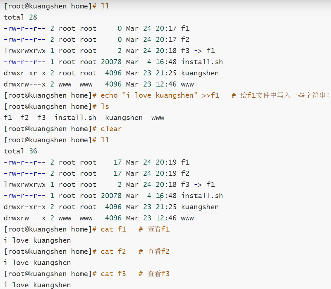This screenshot has width=331, height=289.
Task: Click size '17' in the 20:19 f1 row
Action: pyautogui.click(x=117, y=162)
